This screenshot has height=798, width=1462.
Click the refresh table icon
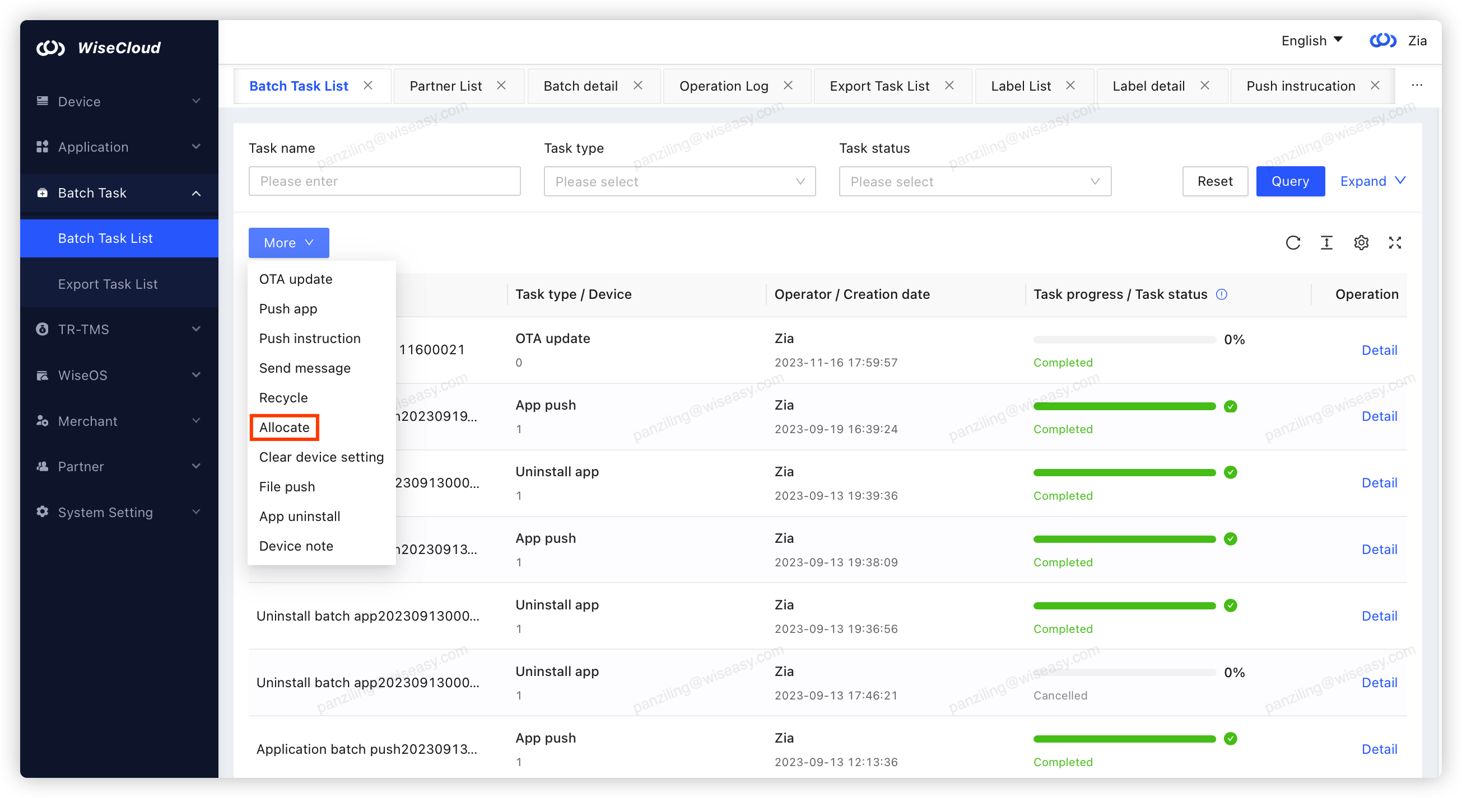1292,243
